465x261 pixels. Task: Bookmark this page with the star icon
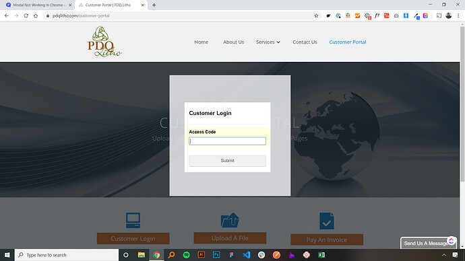coord(316,15)
